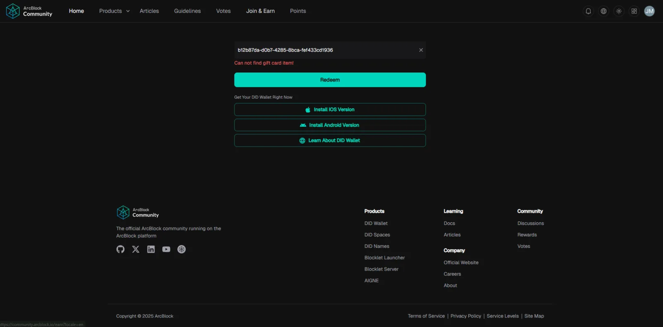Viewport: 663px width, 327px height.
Task: Open Discussions footer link
Action: point(530,223)
